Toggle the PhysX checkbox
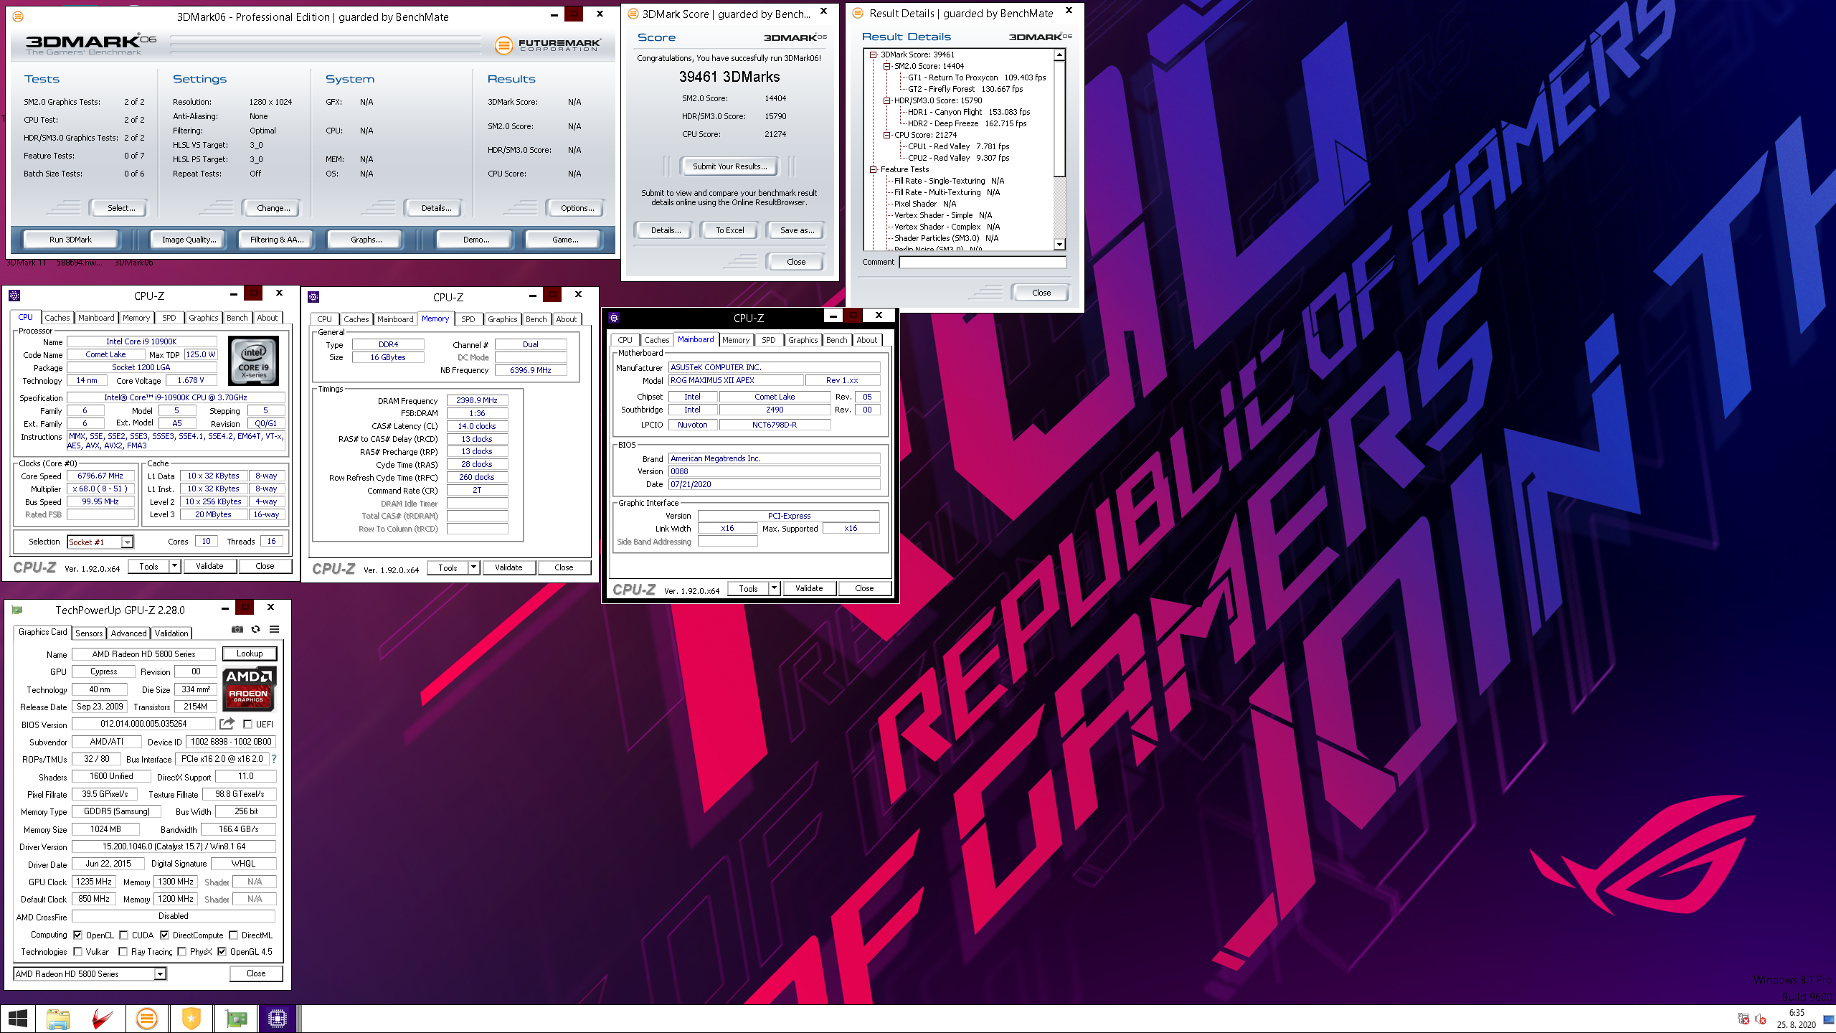Screen dimensions: 1836x1033 pyautogui.click(x=181, y=952)
